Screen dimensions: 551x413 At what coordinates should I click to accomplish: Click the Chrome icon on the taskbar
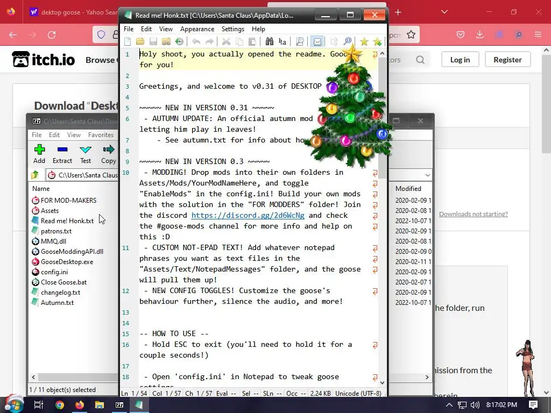60,405
